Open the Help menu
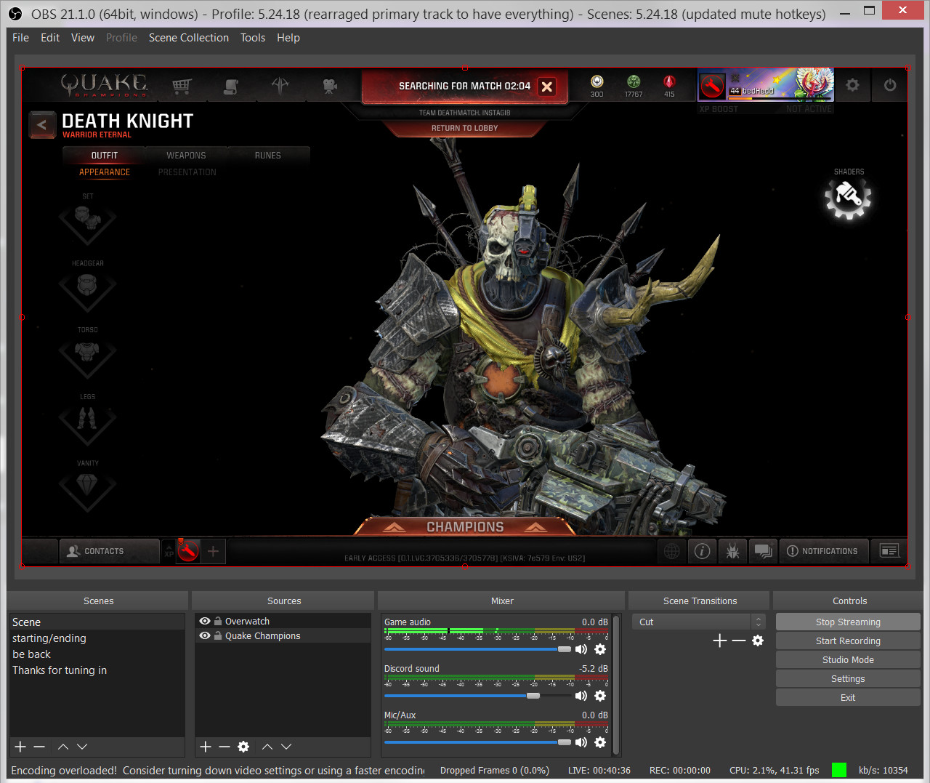This screenshot has height=783, width=930. (288, 38)
